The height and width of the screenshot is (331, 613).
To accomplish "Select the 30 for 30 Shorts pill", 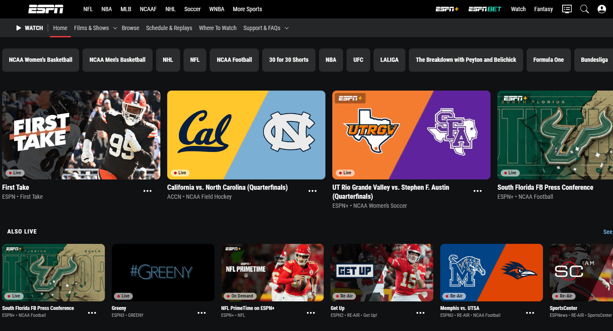I will point(288,60).
